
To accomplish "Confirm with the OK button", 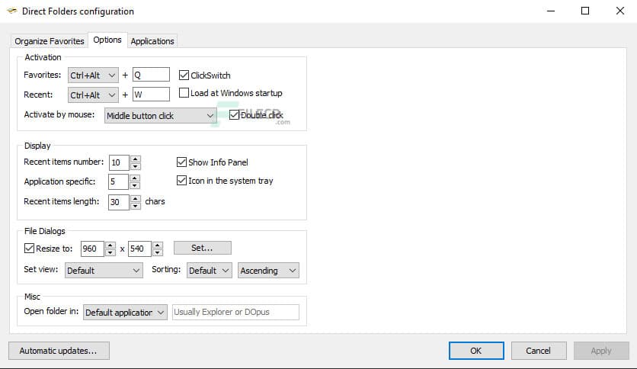I will pos(476,351).
